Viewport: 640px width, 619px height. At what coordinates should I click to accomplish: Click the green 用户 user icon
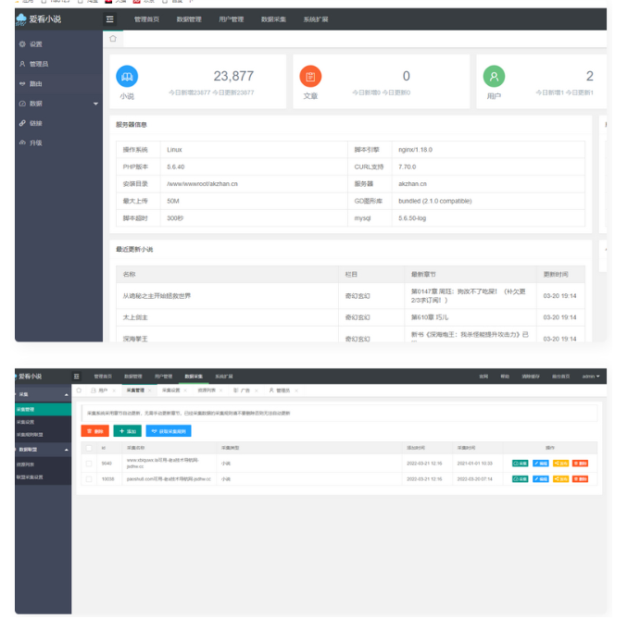[x=494, y=77]
